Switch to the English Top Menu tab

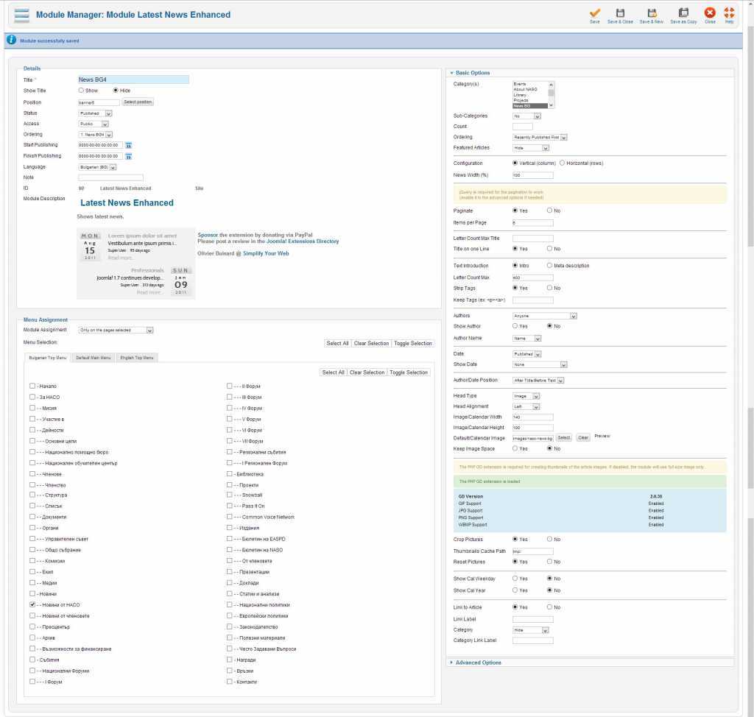137,358
